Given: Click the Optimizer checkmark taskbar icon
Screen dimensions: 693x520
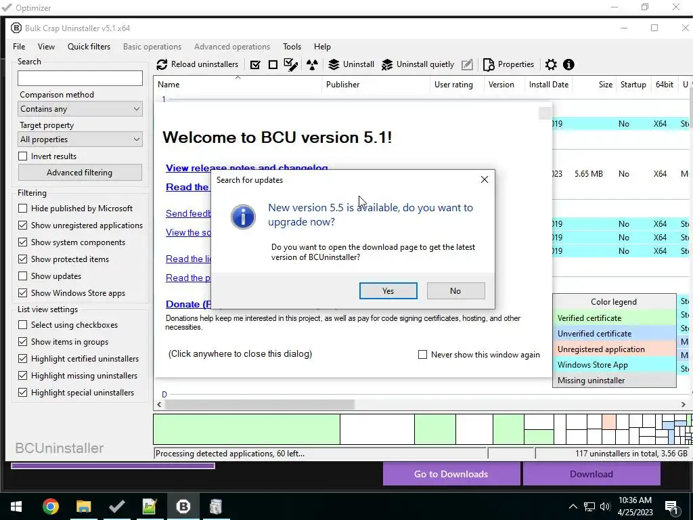Looking at the screenshot, I should click(x=116, y=506).
